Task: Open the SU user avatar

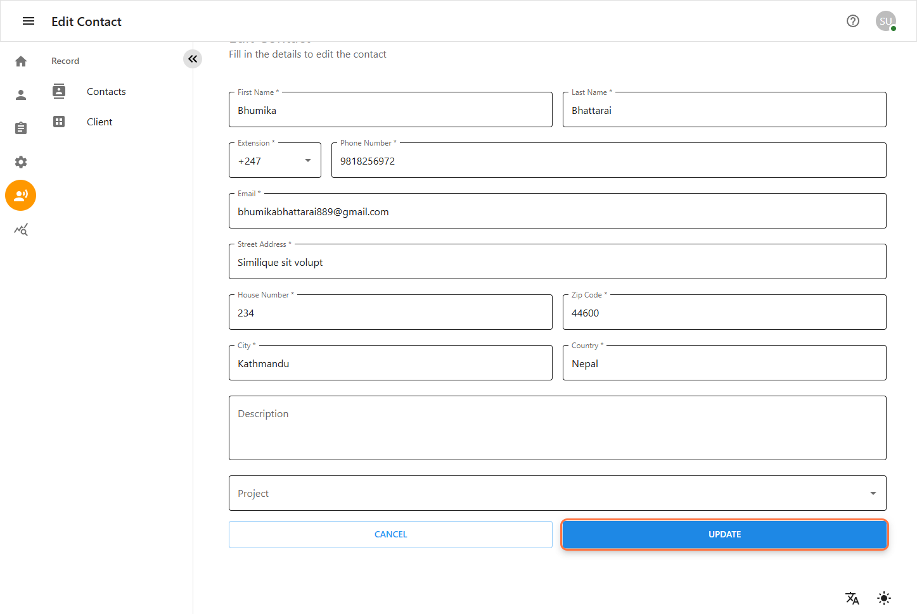Action: pos(885,22)
